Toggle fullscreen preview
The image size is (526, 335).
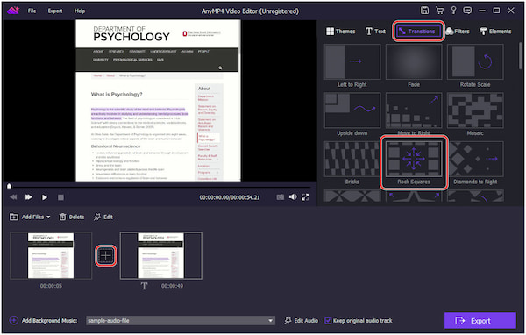tap(305, 197)
